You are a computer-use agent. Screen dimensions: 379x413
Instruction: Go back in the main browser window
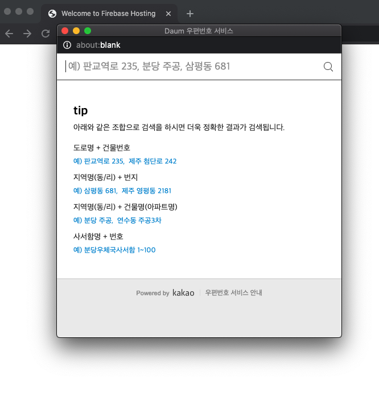(x=9, y=34)
